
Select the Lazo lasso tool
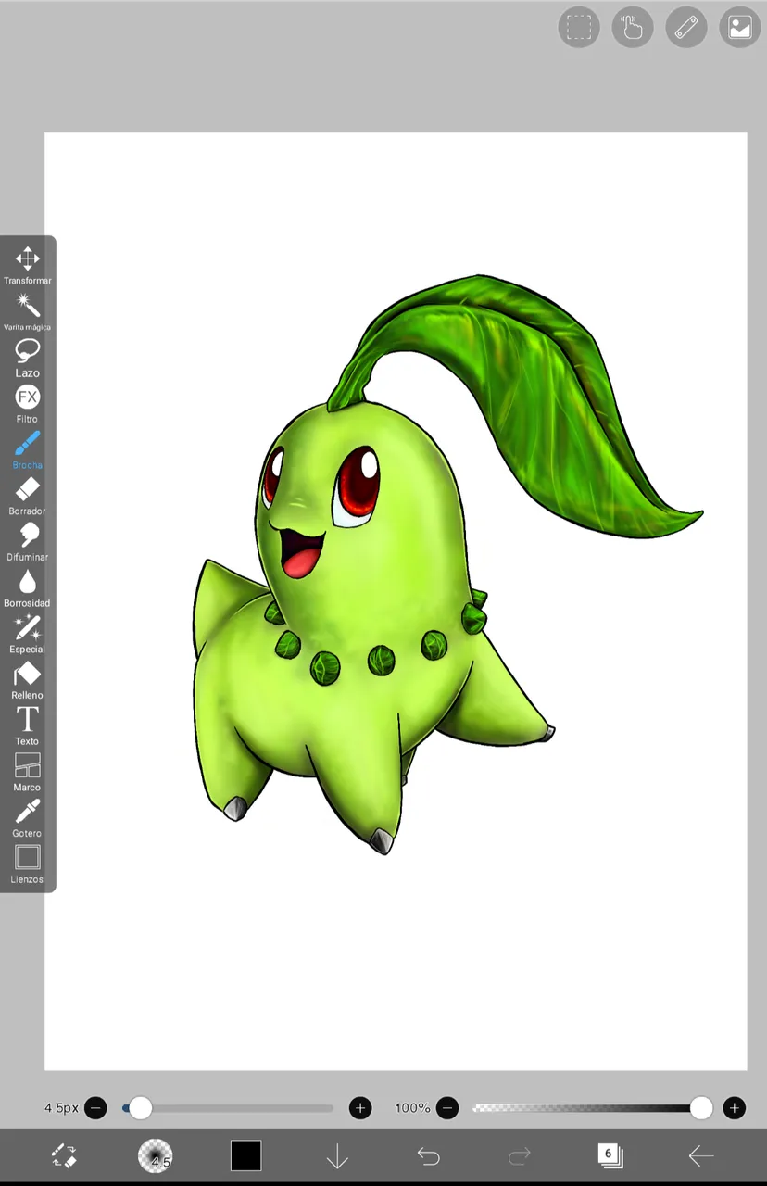click(27, 358)
